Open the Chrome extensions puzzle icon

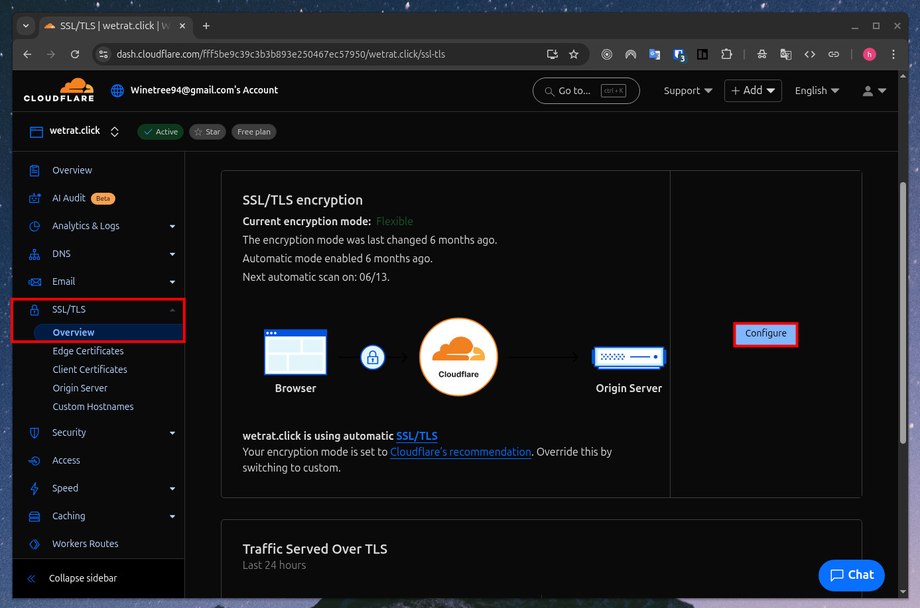click(x=726, y=54)
